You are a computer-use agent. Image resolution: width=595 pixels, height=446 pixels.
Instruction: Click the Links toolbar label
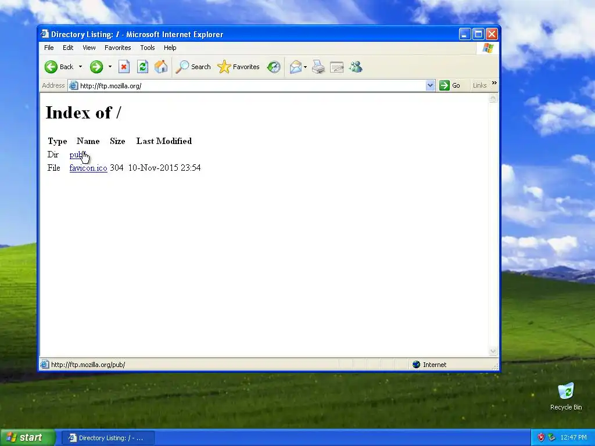click(x=479, y=85)
